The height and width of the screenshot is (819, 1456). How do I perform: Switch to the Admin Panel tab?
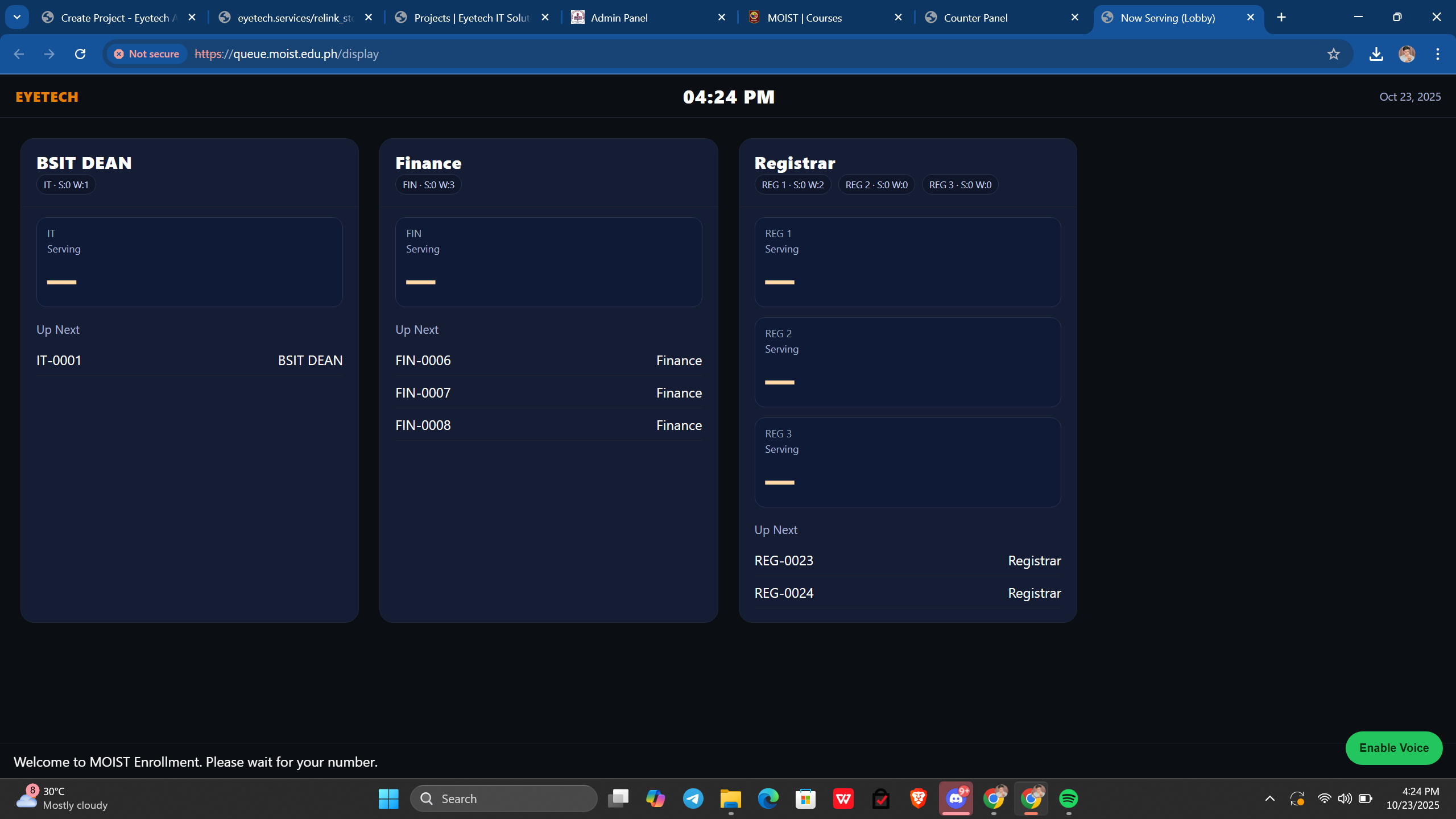[619, 18]
